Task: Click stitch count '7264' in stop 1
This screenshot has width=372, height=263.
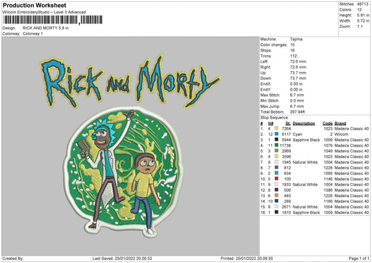Action: [x=286, y=128]
